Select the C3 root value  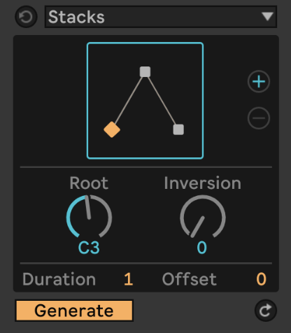tap(89, 248)
